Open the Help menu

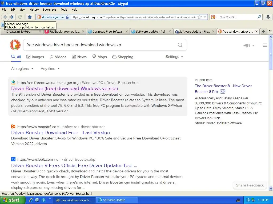point(74,10)
